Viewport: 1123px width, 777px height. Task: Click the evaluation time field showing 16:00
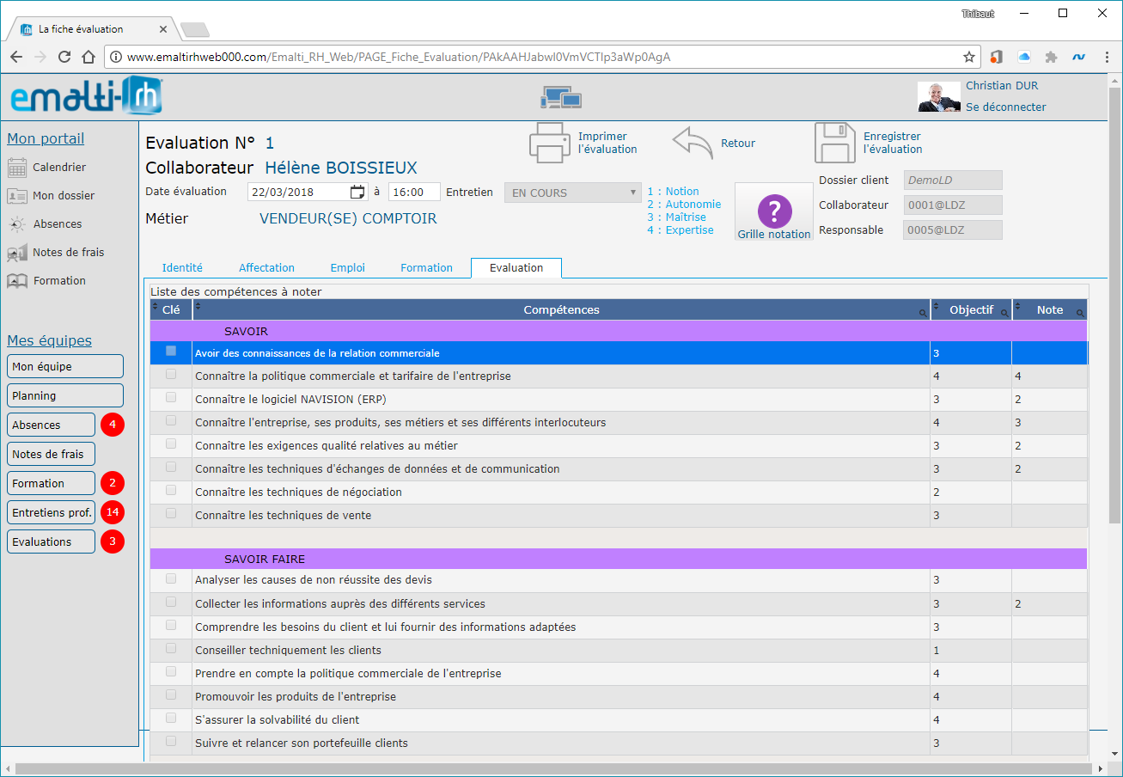pyautogui.click(x=414, y=193)
